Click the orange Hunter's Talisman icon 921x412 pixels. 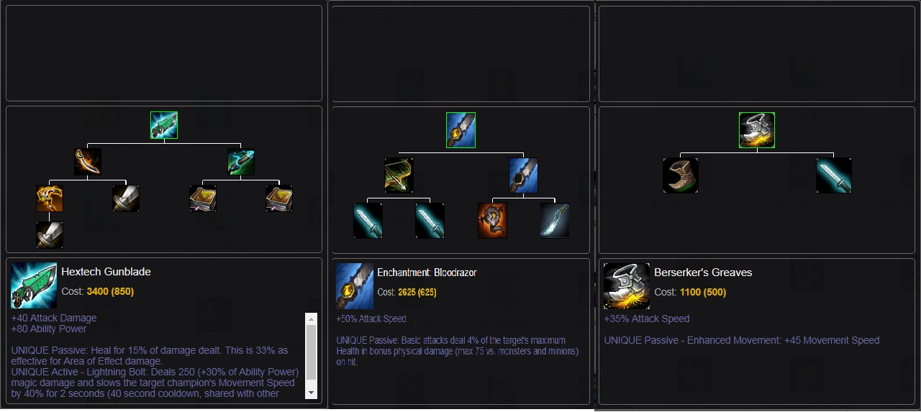[x=492, y=221]
